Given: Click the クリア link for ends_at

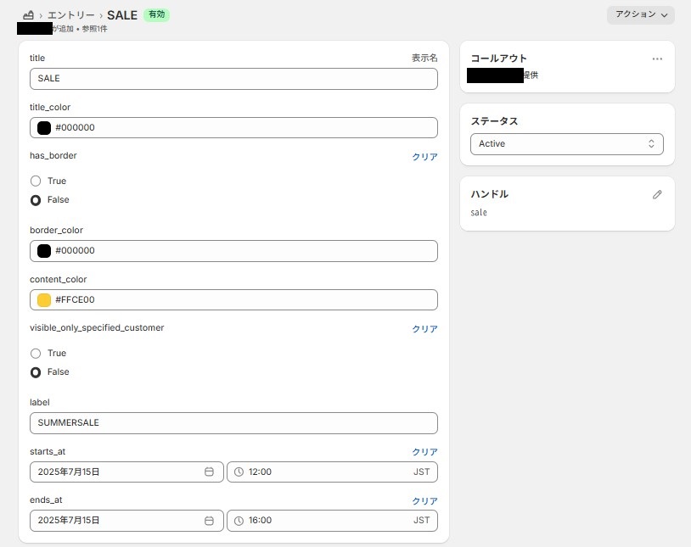Looking at the screenshot, I should pyautogui.click(x=424, y=501).
